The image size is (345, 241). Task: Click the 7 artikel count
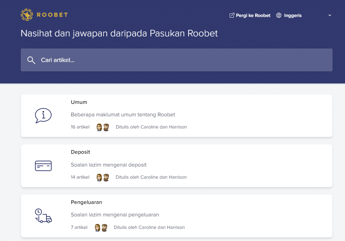pos(79,227)
